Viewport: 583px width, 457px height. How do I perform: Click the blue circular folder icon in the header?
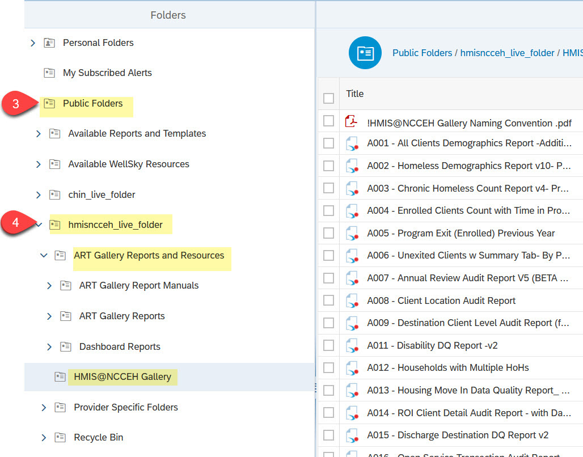tap(365, 53)
